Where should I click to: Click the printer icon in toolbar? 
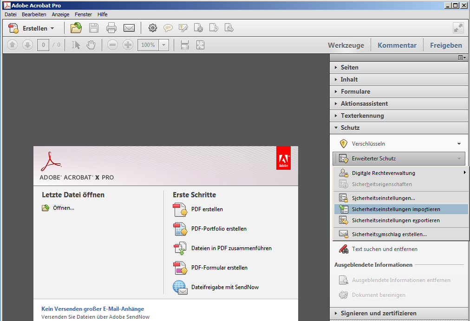coord(111,28)
